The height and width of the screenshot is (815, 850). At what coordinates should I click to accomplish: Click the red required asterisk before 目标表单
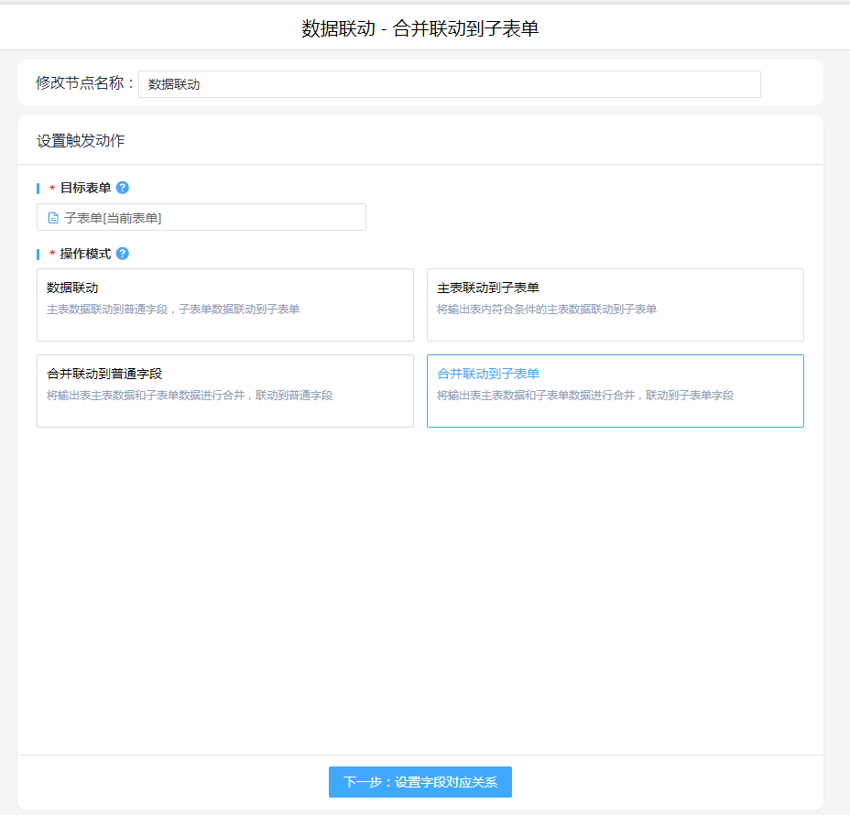click(x=52, y=189)
